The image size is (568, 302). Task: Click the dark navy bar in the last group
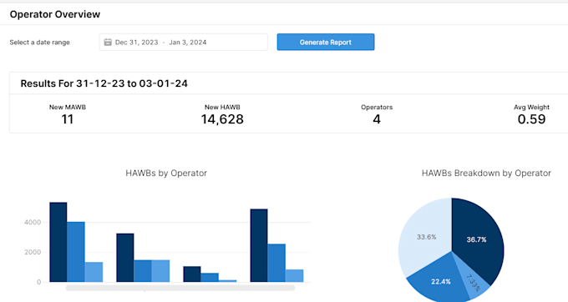tap(259, 245)
